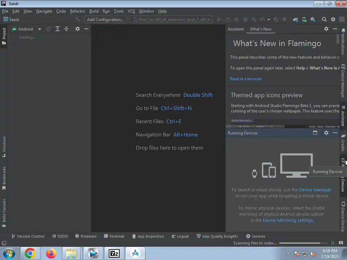
Task: Click the Run app play icon
Action: [219, 20]
